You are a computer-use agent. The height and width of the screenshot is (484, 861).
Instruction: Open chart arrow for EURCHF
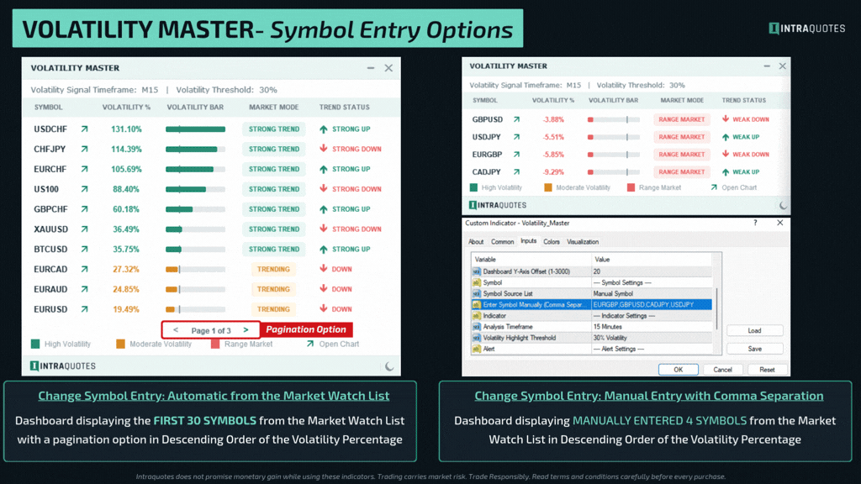84,169
